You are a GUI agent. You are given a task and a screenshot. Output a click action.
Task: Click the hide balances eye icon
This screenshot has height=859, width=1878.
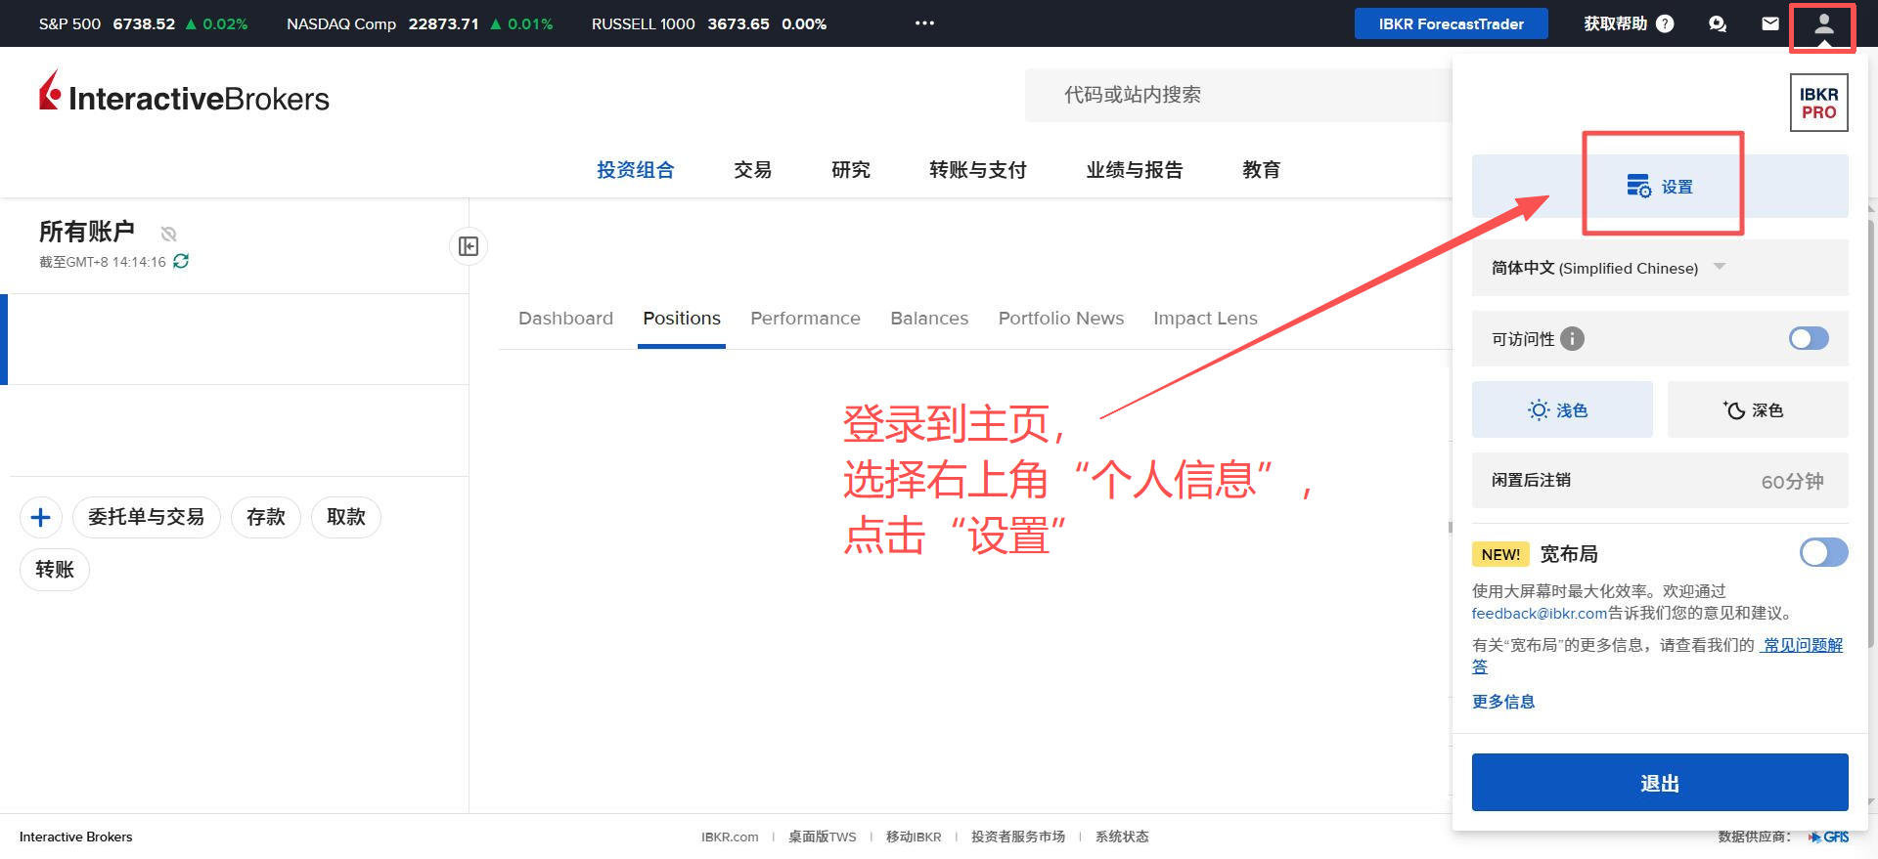click(168, 234)
